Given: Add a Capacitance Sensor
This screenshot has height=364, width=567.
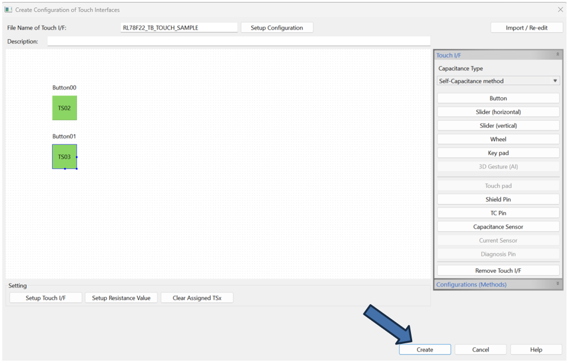Looking at the screenshot, I should tap(498, 227).
